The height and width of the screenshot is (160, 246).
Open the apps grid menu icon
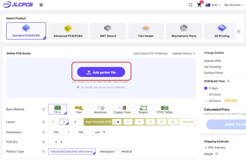click(x=41, y=5)
